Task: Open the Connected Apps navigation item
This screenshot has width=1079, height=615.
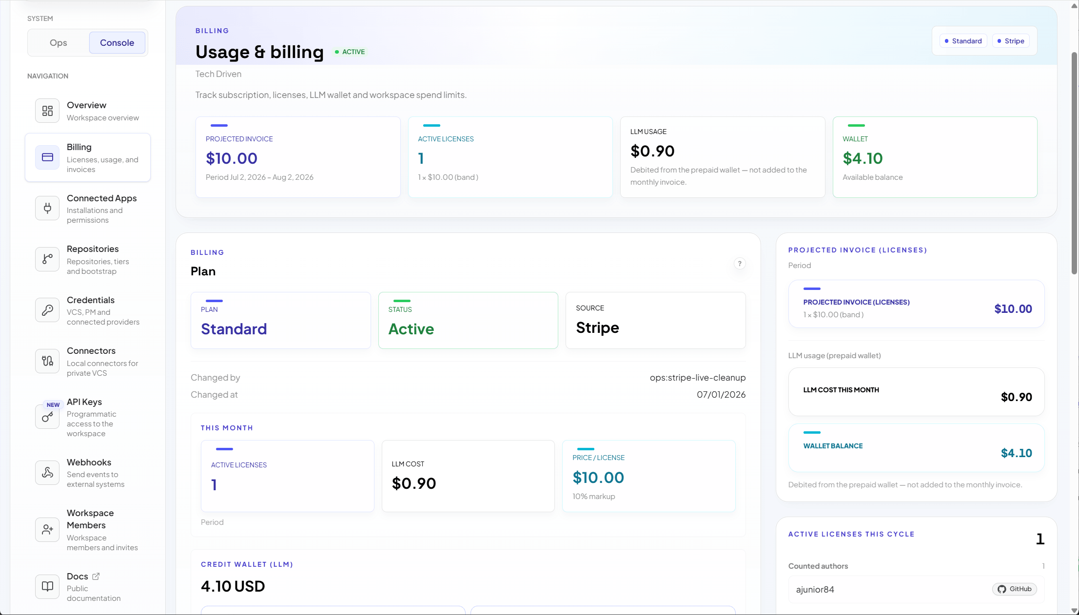Action: pyautogui.click(x=88, y=209)
